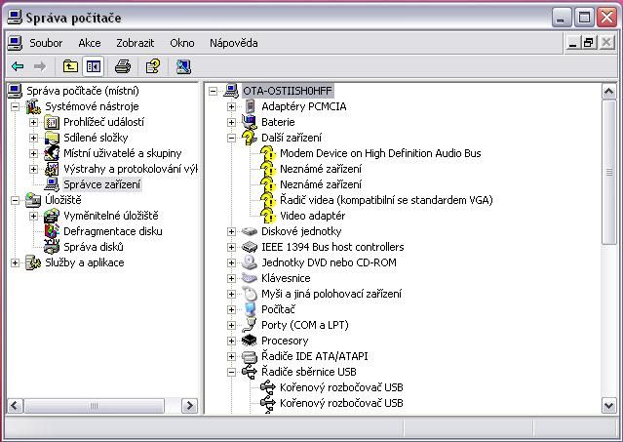This screenshot has height=442, width=623.
Task: Click the Počítač computer icon
Action: point(250,309)
